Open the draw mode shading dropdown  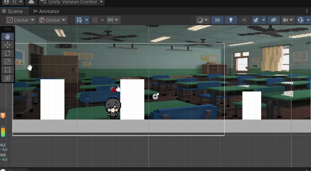point(203,20)
